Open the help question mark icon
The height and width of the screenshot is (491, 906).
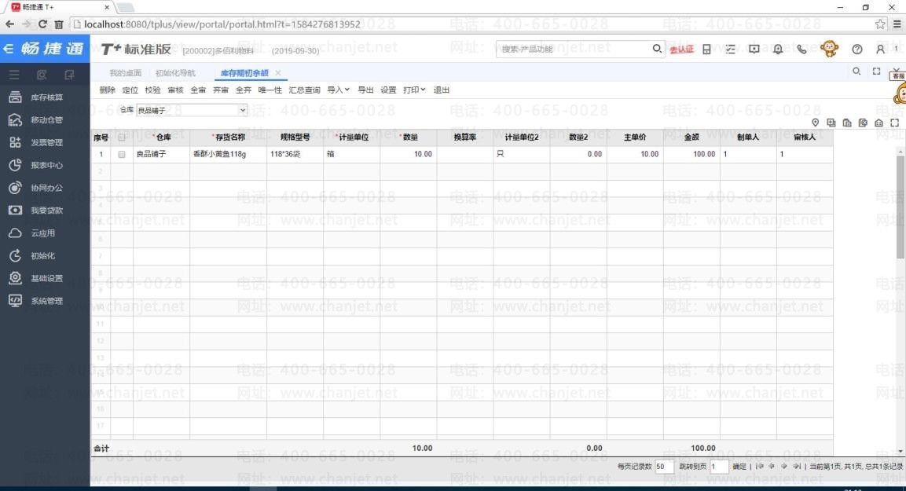[x=857, y=49]
